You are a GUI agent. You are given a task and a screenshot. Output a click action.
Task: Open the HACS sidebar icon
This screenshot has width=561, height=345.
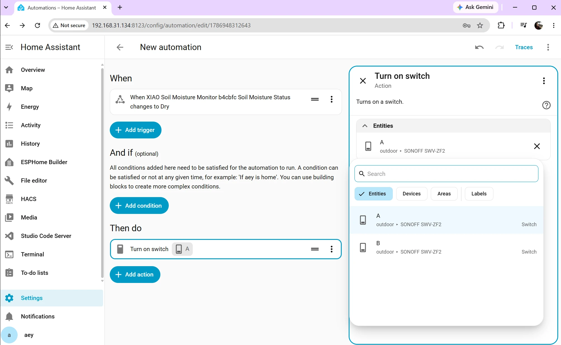[9, 199]
